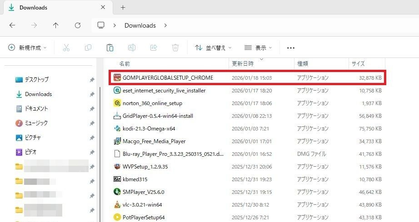419x222 pixels.
Task: Click the cut scissors icon in toolbar
Action: (x=66, y=48)
